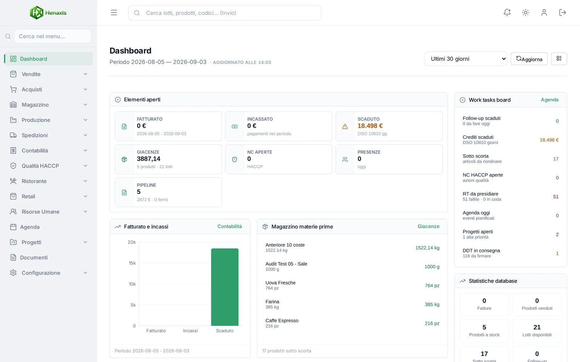Click the green Scaduto bar in chart
This screenshot has width=580, height=362.
click(225, 287)
